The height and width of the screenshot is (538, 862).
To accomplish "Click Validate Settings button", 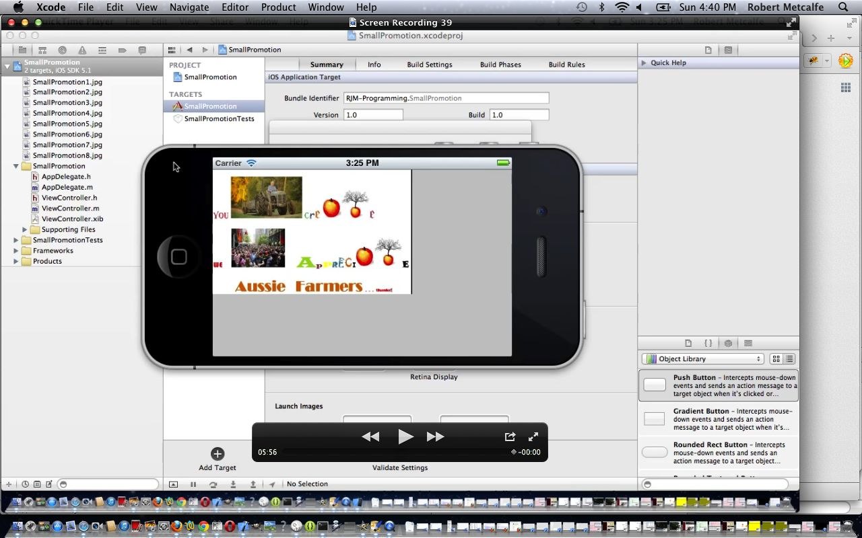I will pos(400,467).
